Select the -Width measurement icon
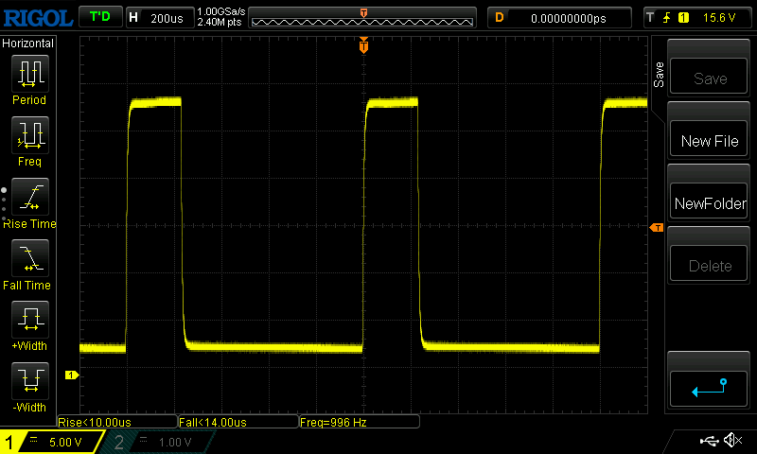The width and height of the screenshot is (757, 454). [x=28, y=380]
